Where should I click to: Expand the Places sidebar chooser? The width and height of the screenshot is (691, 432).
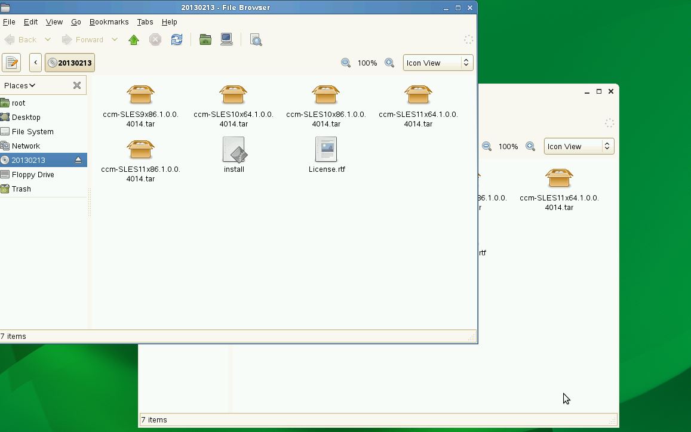coord(20,85)
